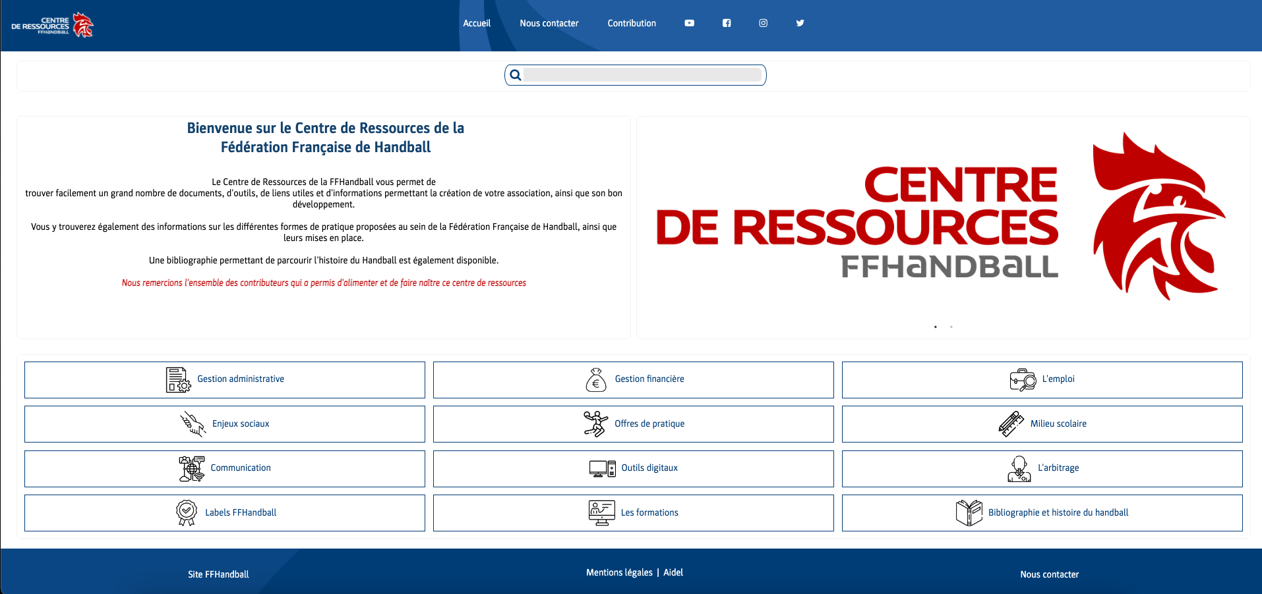Open the Communication category

[x=225, y=469]
